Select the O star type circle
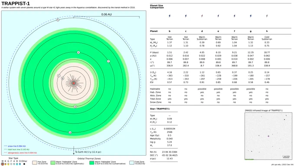Screen dimensions: 295x166 click(20, 164)
